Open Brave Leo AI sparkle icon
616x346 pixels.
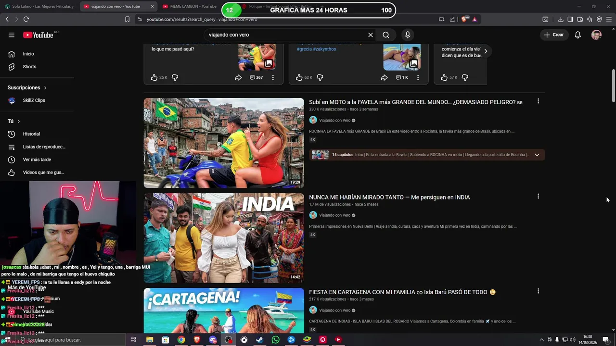(590, 19)
